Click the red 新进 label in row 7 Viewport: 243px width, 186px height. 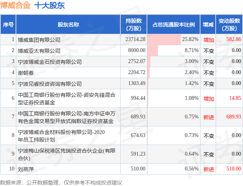coord(208,117)
